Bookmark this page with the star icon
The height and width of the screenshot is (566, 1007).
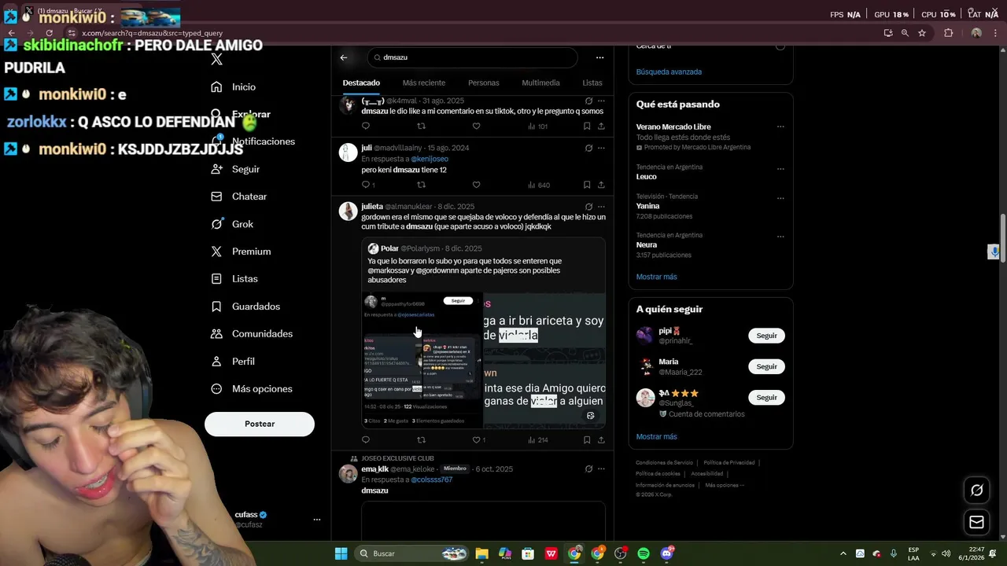922,33
